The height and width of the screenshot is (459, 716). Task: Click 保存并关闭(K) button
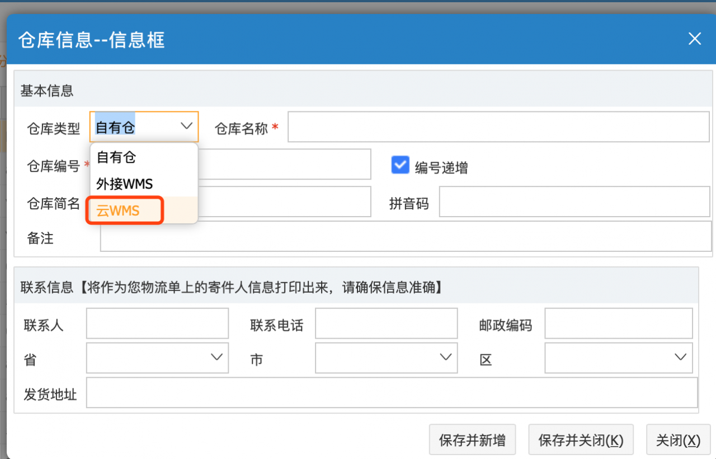(580, 440)
